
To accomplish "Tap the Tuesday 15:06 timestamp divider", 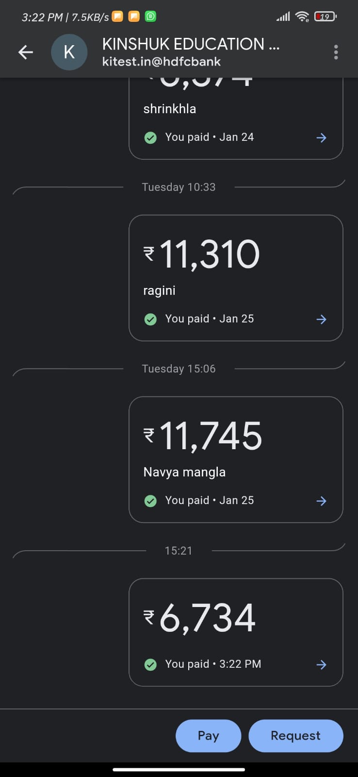I will click(x=179, y=369).
